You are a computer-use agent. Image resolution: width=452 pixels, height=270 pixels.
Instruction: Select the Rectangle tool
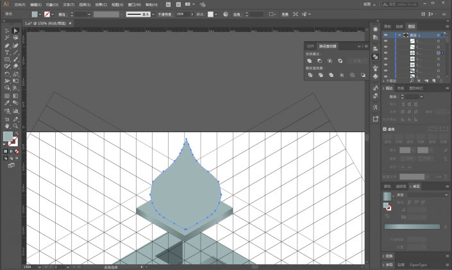point(7,60)
